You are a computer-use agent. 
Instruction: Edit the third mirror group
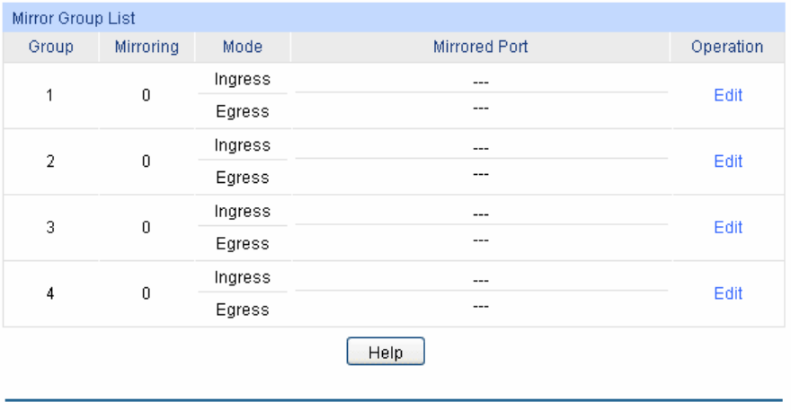click(727, 227)
